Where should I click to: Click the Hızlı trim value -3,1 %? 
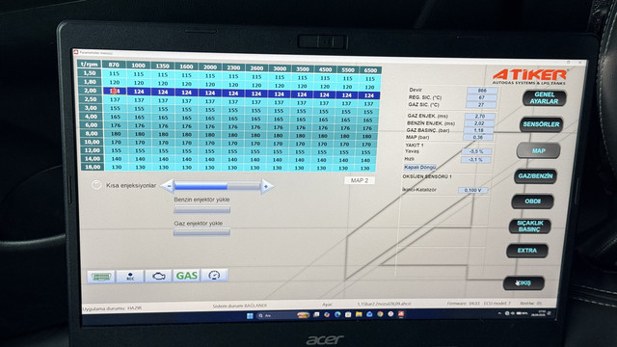click(475, 160)
